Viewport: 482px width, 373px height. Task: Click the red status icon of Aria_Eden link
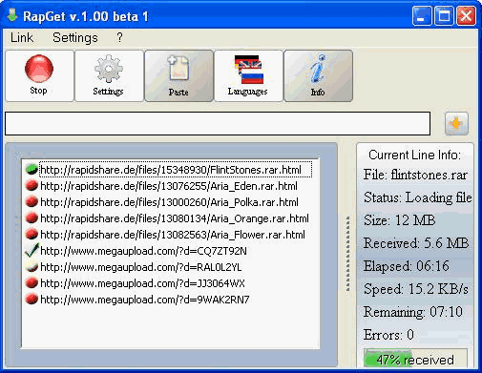pyautogui.click(x=31, y=186)
